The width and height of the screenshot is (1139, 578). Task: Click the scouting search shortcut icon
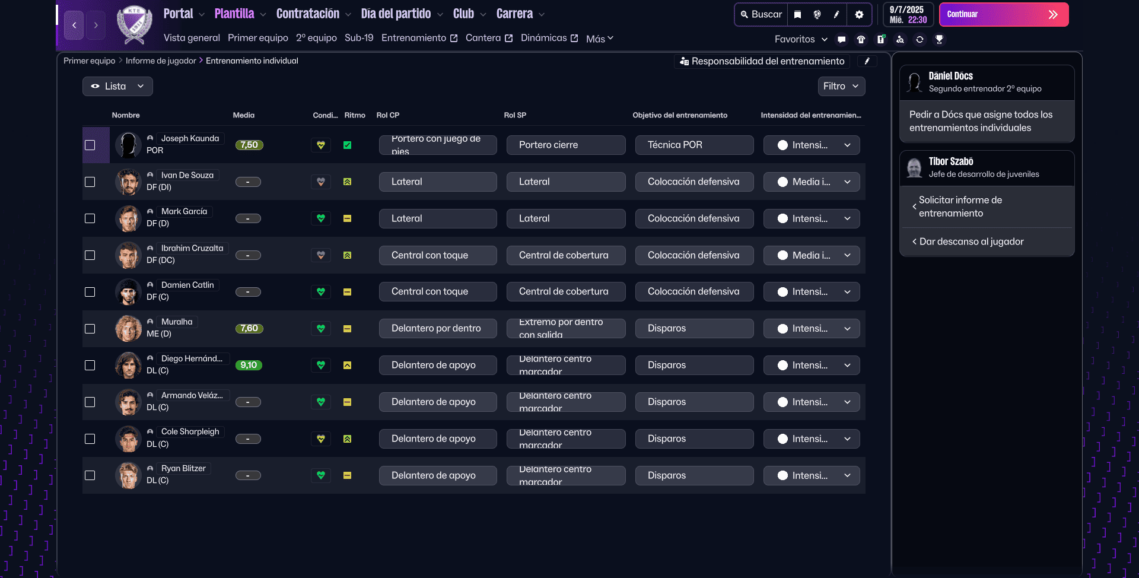pyautogui.click(x=900, y=39)
